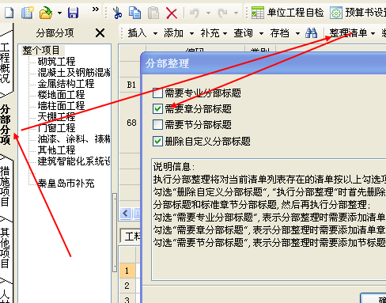386x303 pixels.
Task: Click the Paste clipboard icon
Action: pos(153,13)
